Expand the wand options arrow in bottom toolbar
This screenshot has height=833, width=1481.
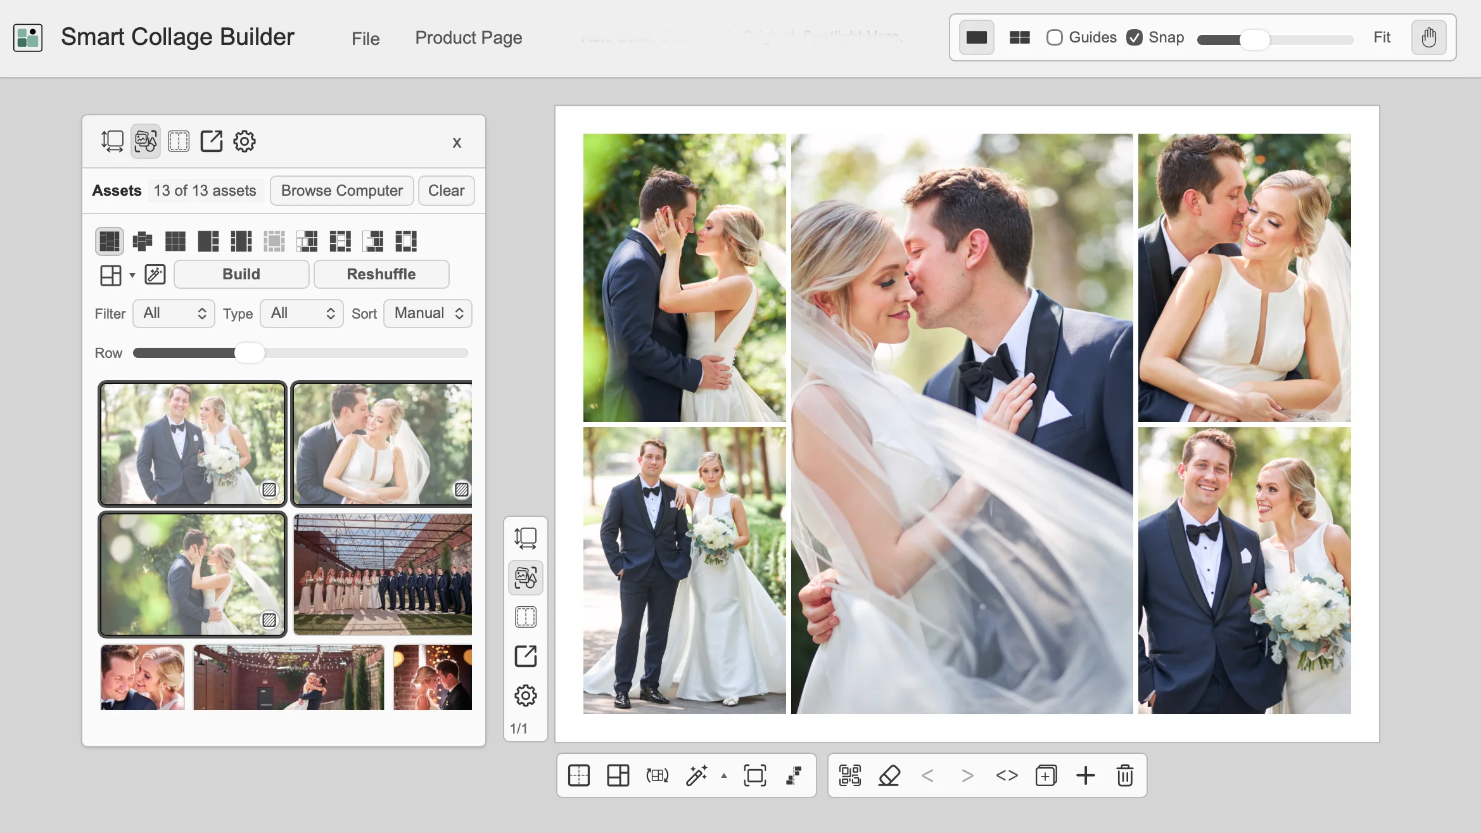(x=724, y=776)
